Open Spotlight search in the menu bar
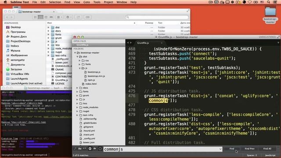The width and height of the screenshot is (281, 158). [x=268, y=2]
